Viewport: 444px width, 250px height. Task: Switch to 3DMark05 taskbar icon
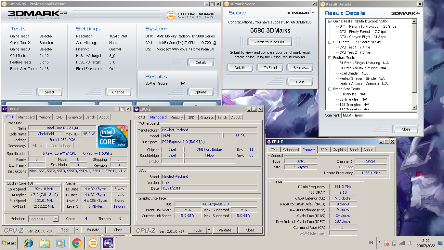coord(93,243)
